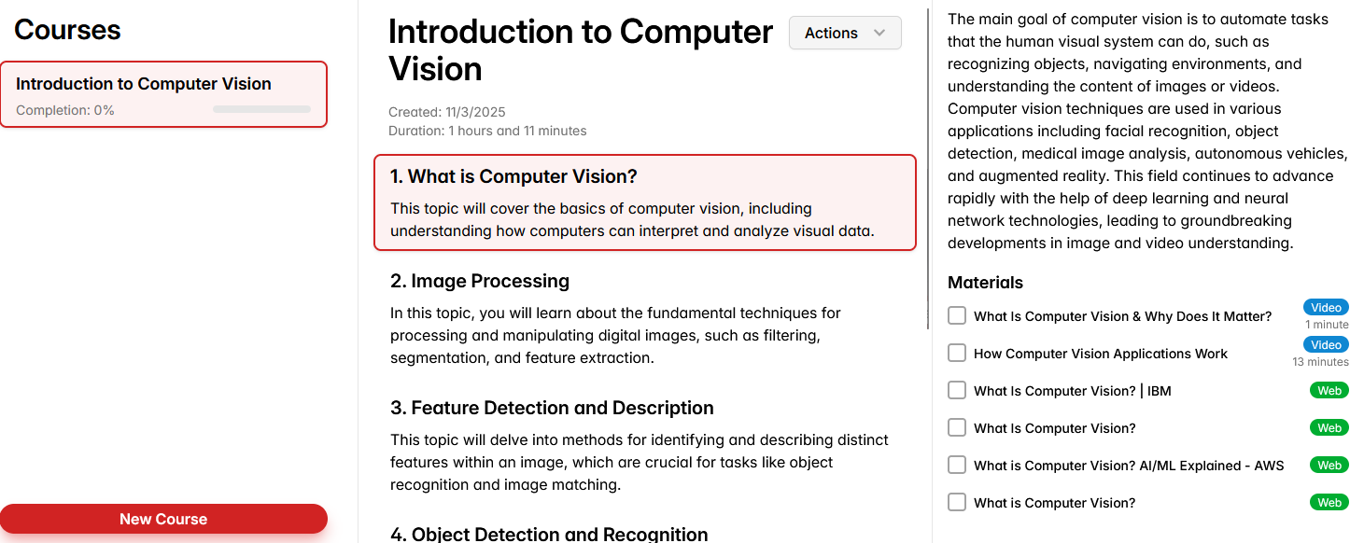Screen dimensions: 1350x543
Task: Click Video badge beside "How Computer Vision Applications Work"
Action: [1326, 345]
